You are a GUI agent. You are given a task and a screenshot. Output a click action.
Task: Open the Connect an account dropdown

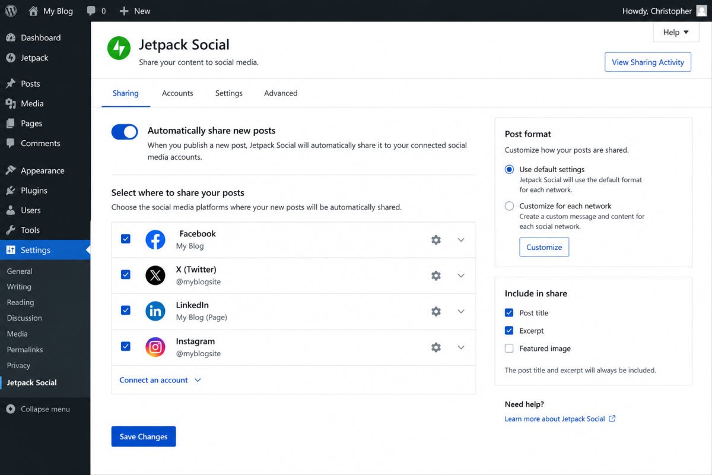point(160,380)
